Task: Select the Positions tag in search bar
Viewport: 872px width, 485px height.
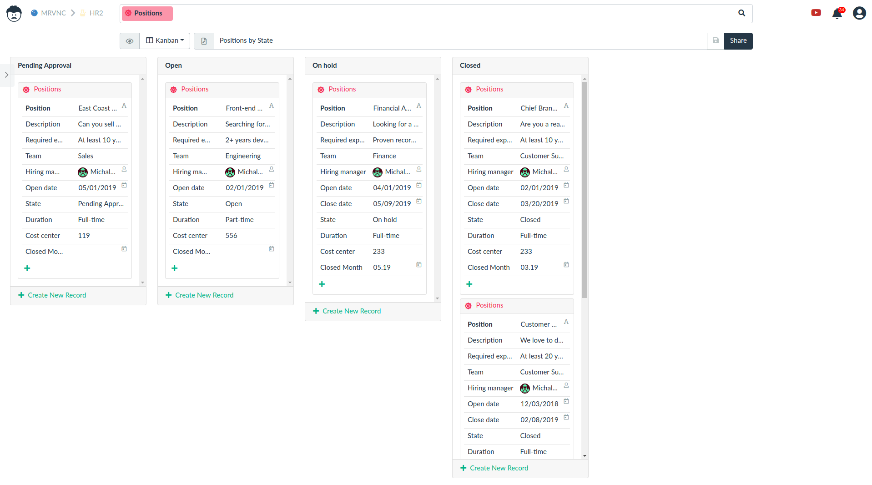Action: click(147, 13)
